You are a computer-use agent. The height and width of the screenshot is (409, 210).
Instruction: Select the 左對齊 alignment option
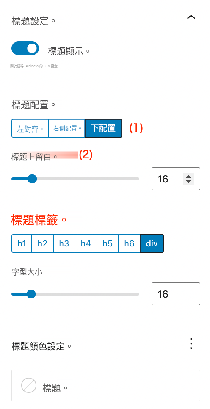point(30,128)
